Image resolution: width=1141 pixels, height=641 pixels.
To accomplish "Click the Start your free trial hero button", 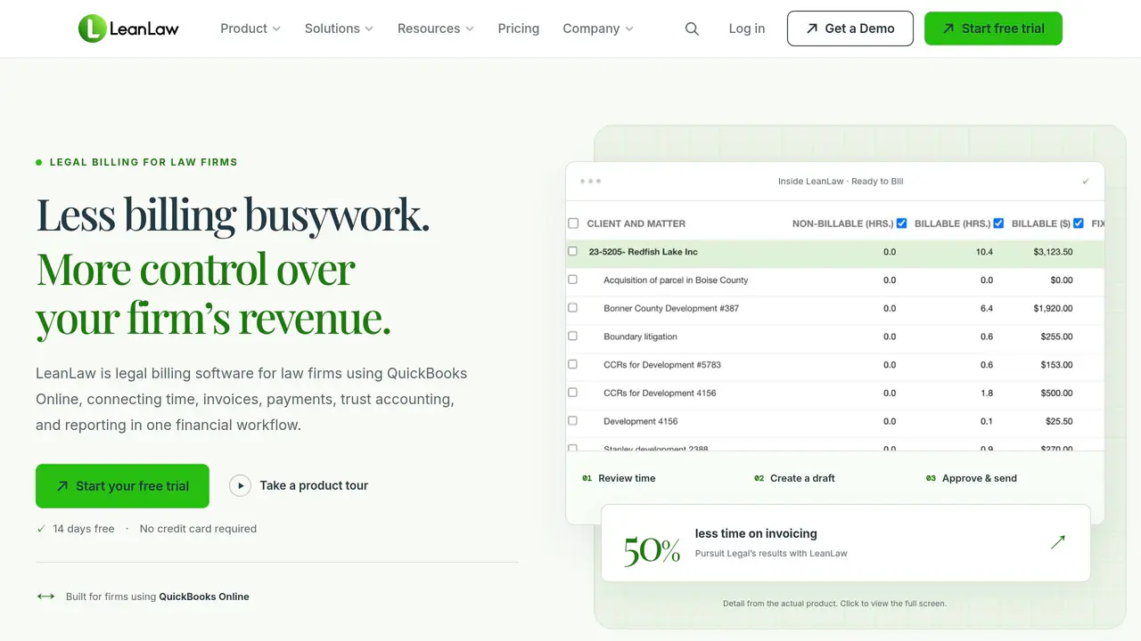I will (x=122, y=486).
